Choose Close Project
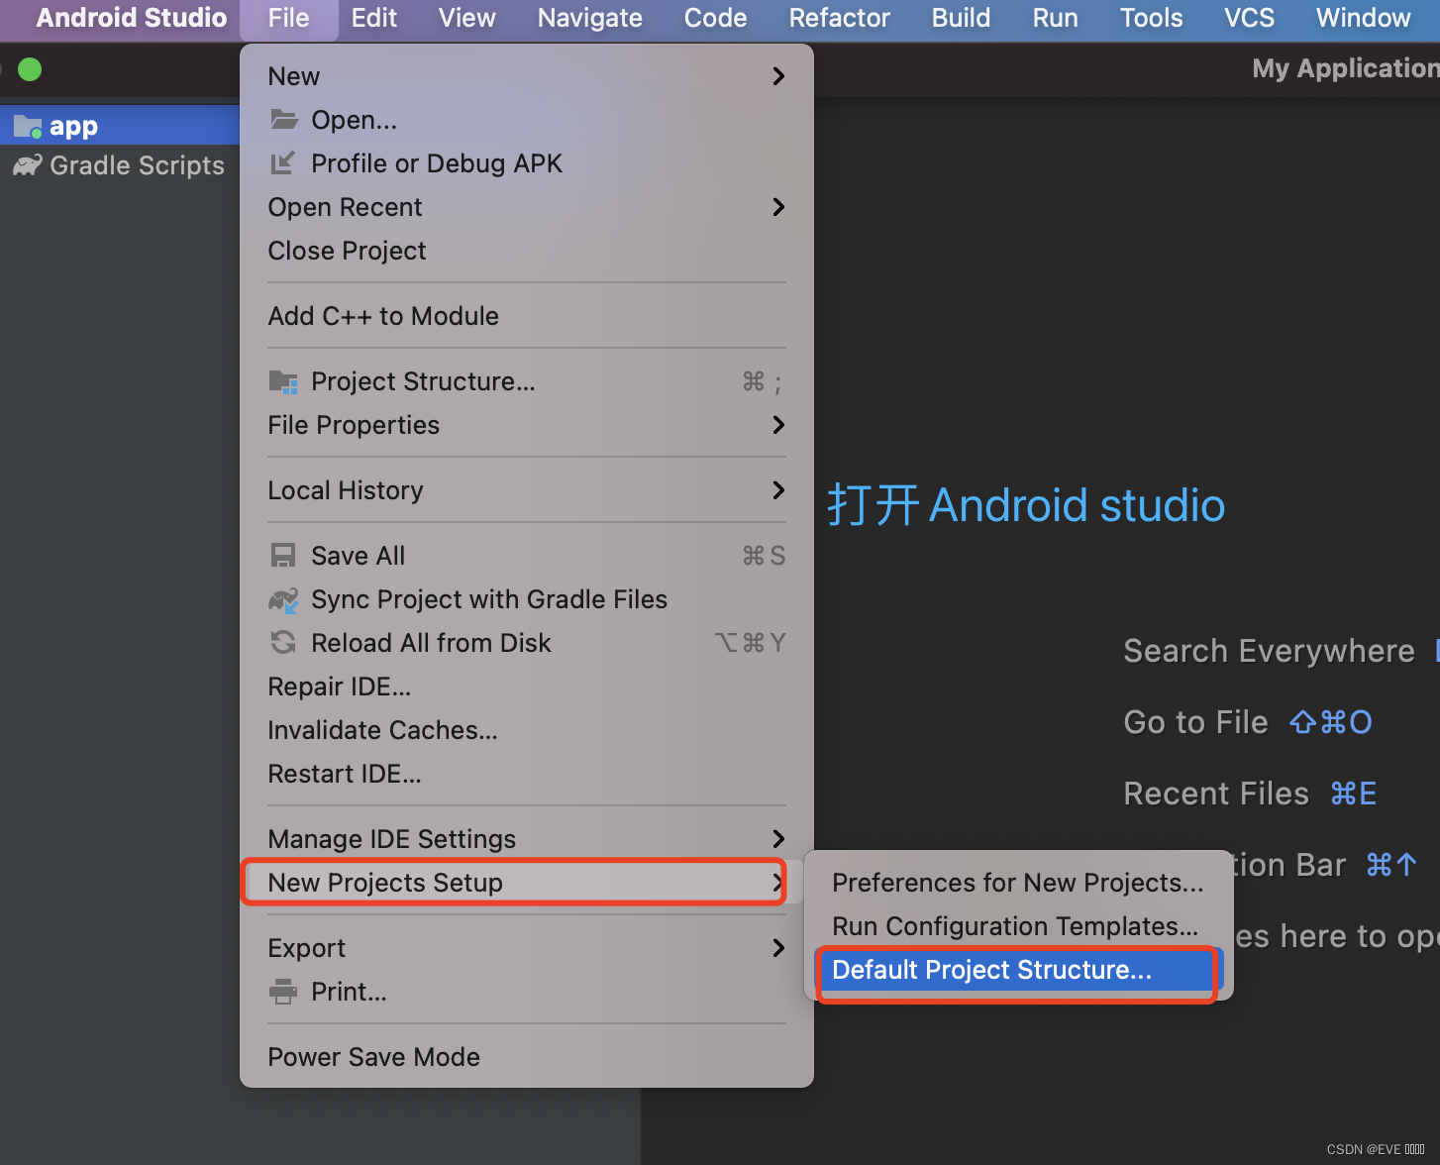Image resolution: width=1440 pixels, height=1165 pixels. point(527,251)
